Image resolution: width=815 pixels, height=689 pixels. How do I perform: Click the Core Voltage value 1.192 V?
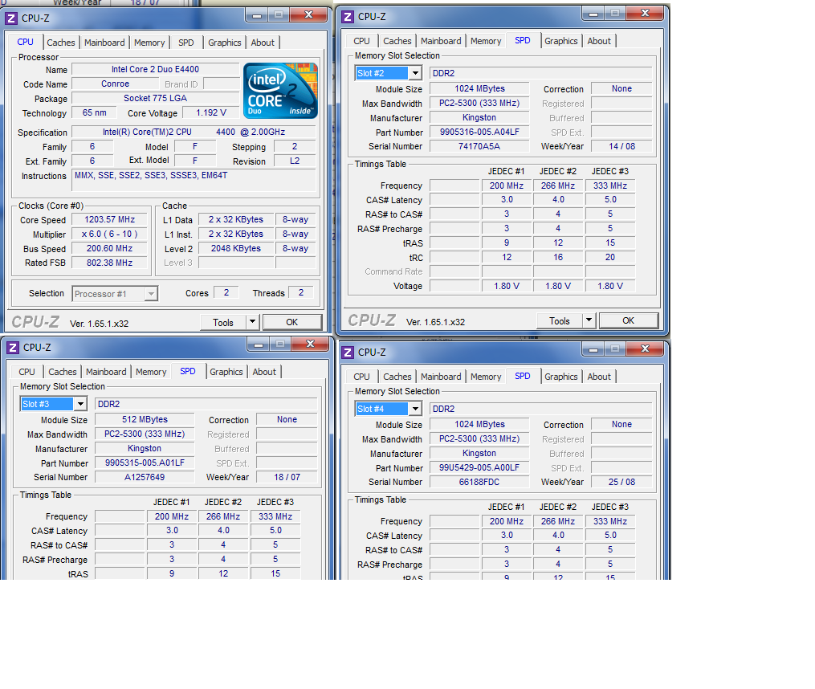[211, 113]
